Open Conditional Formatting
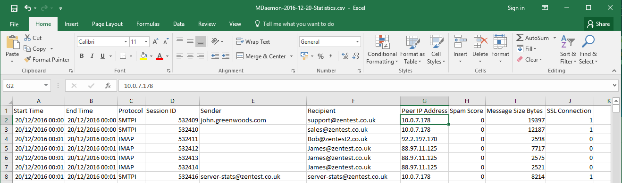This screenshot has width=622, height=183. (x=382, y=49)
